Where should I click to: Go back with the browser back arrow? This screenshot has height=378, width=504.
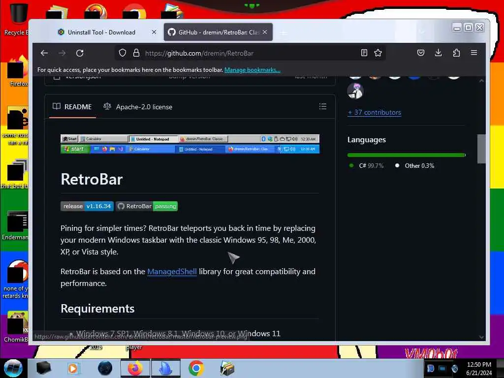tap(44, 53)
